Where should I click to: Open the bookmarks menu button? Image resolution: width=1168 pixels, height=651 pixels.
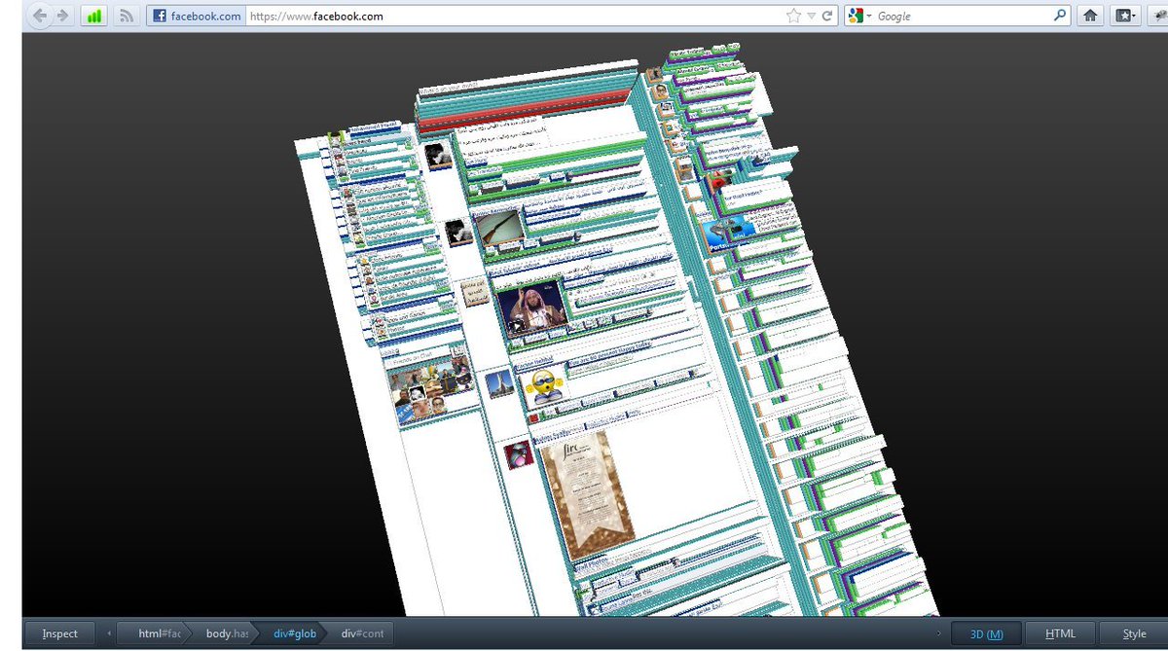pos(1126,16)
